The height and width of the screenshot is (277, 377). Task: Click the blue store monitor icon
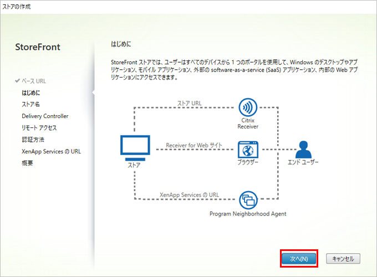click(x=134, y=147)
